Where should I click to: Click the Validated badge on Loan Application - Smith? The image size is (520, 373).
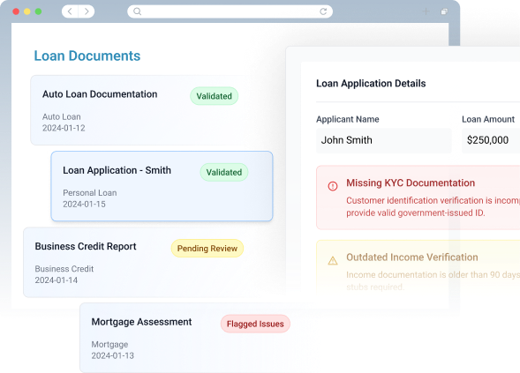224,172
